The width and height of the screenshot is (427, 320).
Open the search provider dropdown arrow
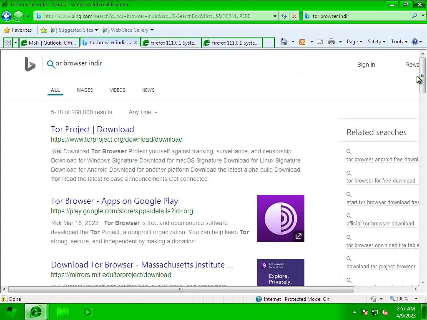coord(423,16)
